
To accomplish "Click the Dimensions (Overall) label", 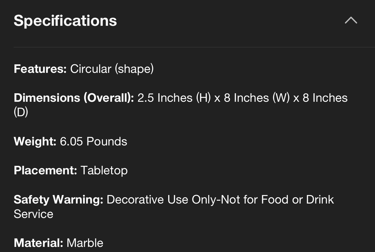I will coord(74,98).
